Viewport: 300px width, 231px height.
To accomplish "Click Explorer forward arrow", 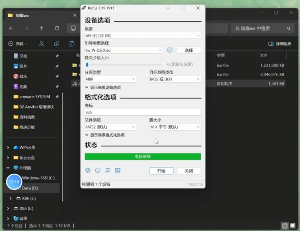I will pos(27,28).
